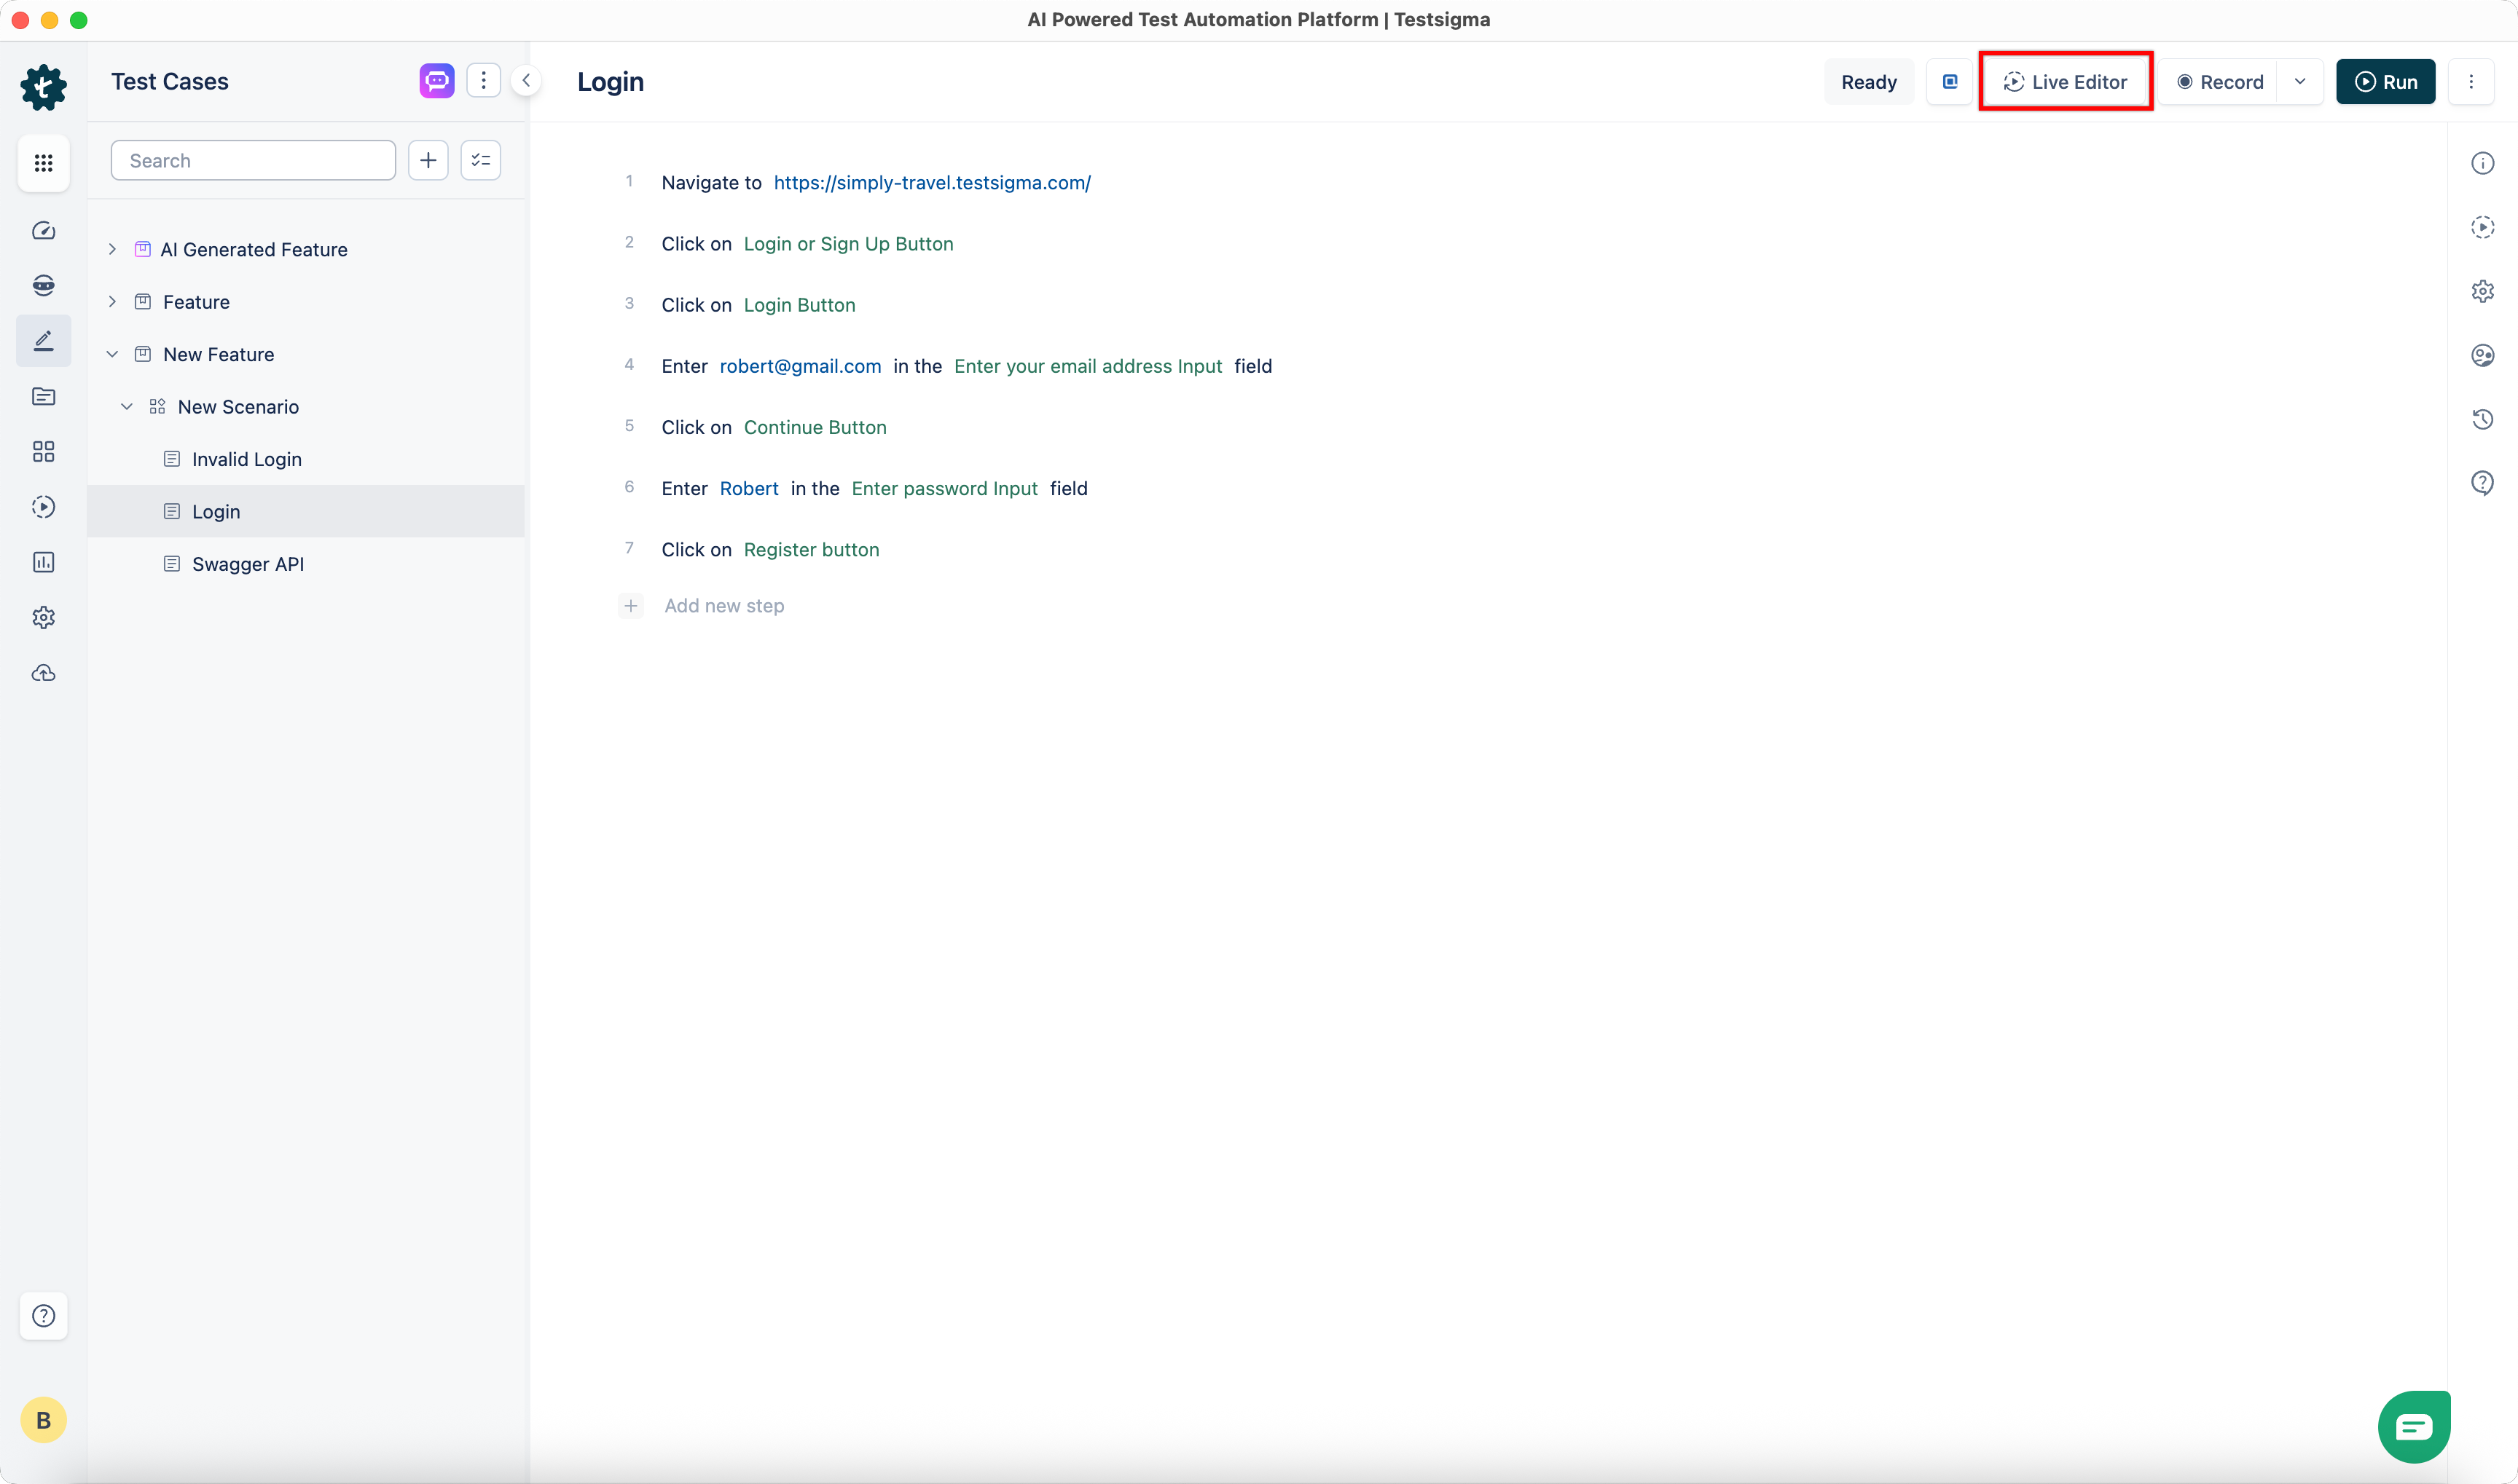The height and width of the screenshot is (1484, 2518).
Task: Click the Run button
Action: [x=2385, y=81]
